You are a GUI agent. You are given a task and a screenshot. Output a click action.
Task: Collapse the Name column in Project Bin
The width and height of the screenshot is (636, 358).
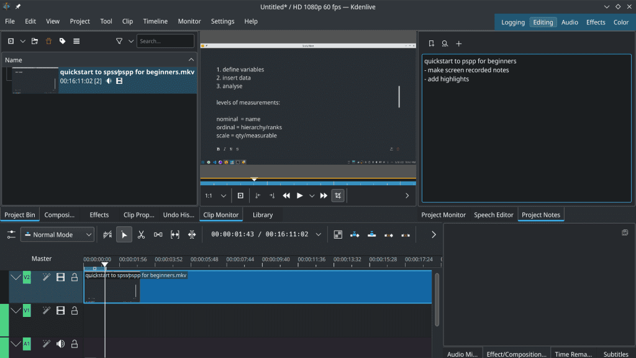point(192,60)
